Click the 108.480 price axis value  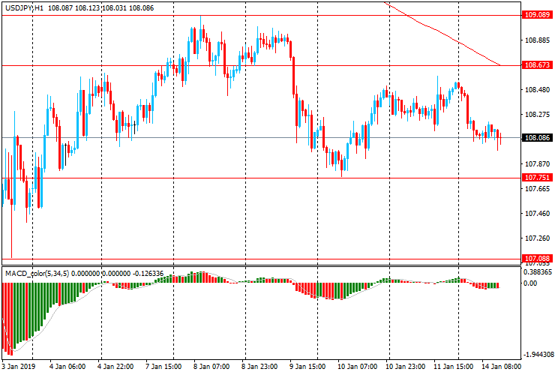point(537,89)
